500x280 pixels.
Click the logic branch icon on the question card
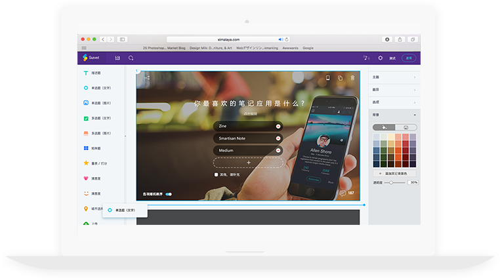(147, 78)
